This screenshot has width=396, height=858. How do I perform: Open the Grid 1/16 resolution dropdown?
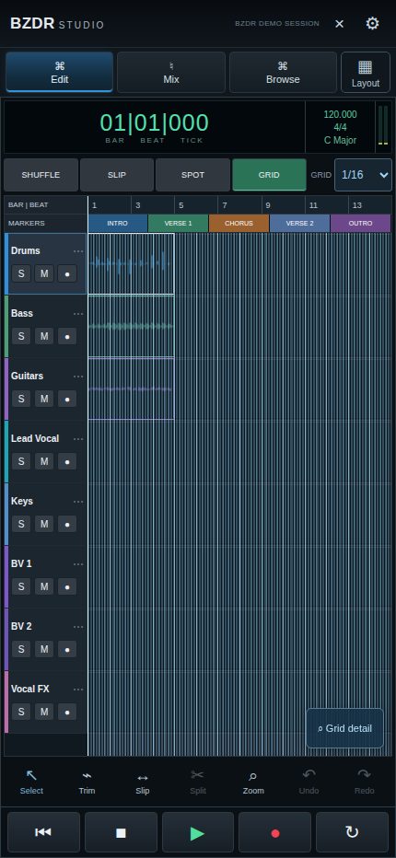363,175
